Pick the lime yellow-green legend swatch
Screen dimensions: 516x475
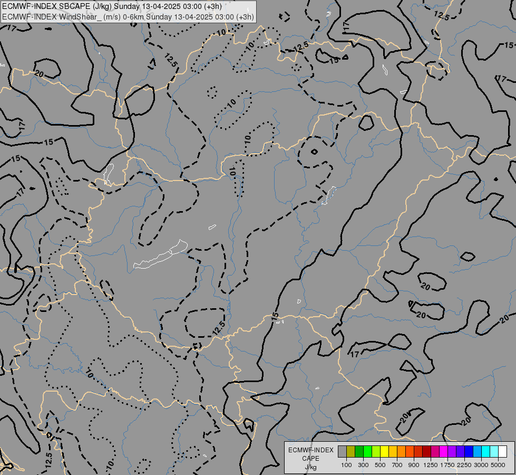point(376,451)
